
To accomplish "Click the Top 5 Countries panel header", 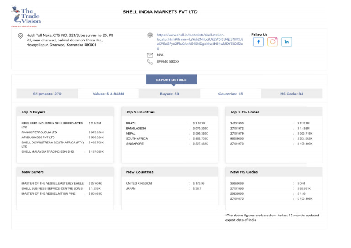I will tap(170, 112).
